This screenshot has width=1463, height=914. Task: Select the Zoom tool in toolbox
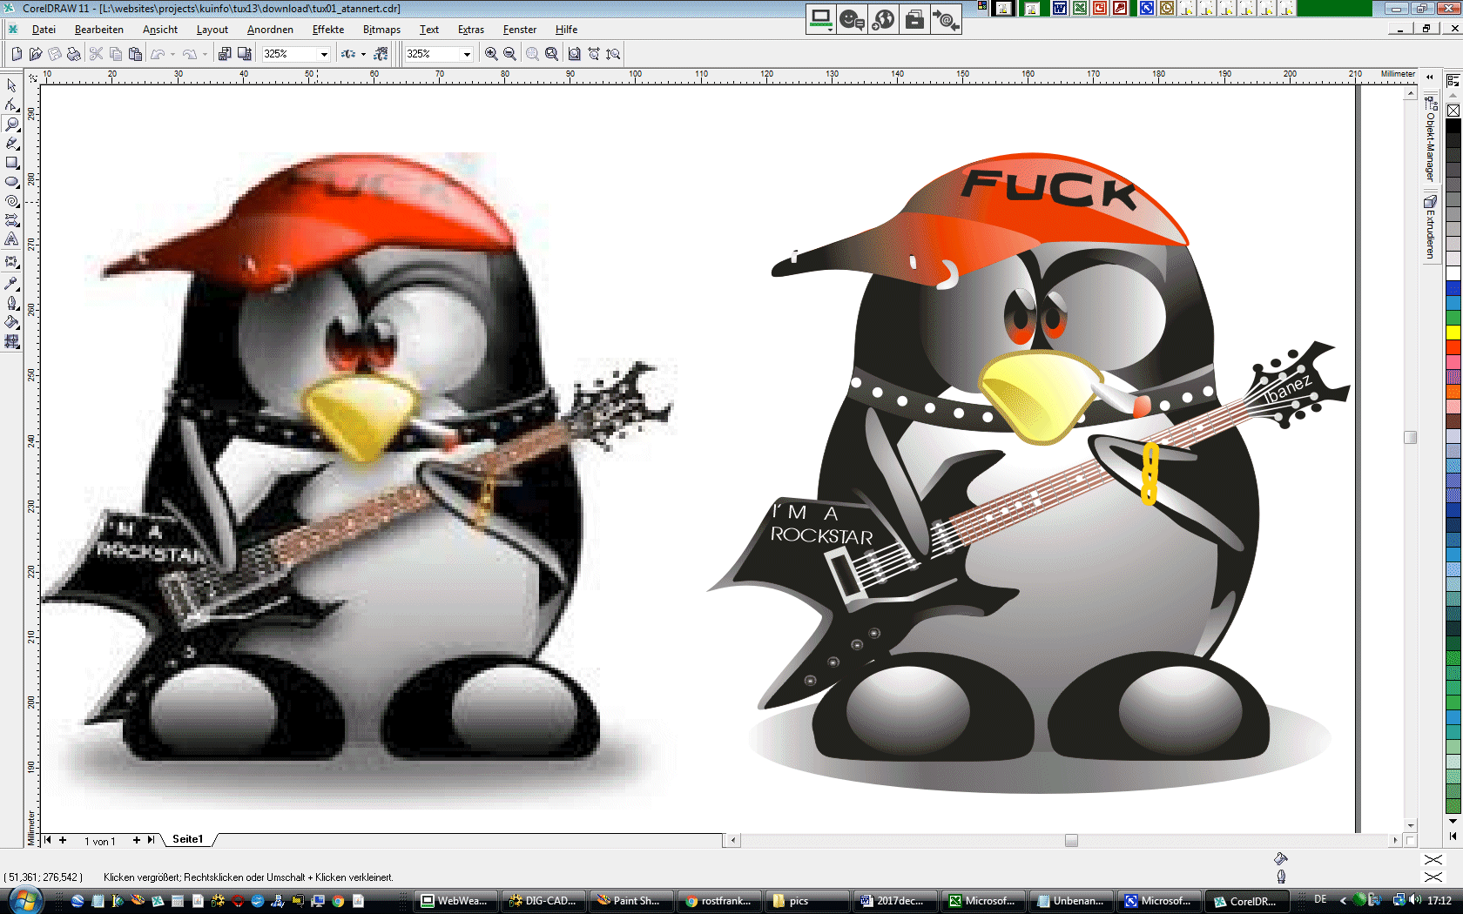11,124
